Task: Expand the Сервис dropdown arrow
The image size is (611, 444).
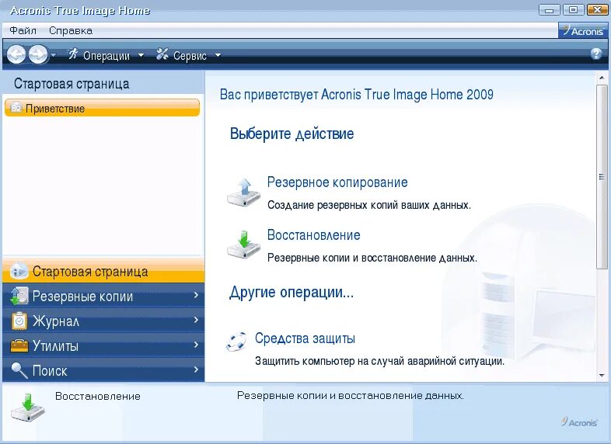Action: pyautogui.click(x=218, y=56)
